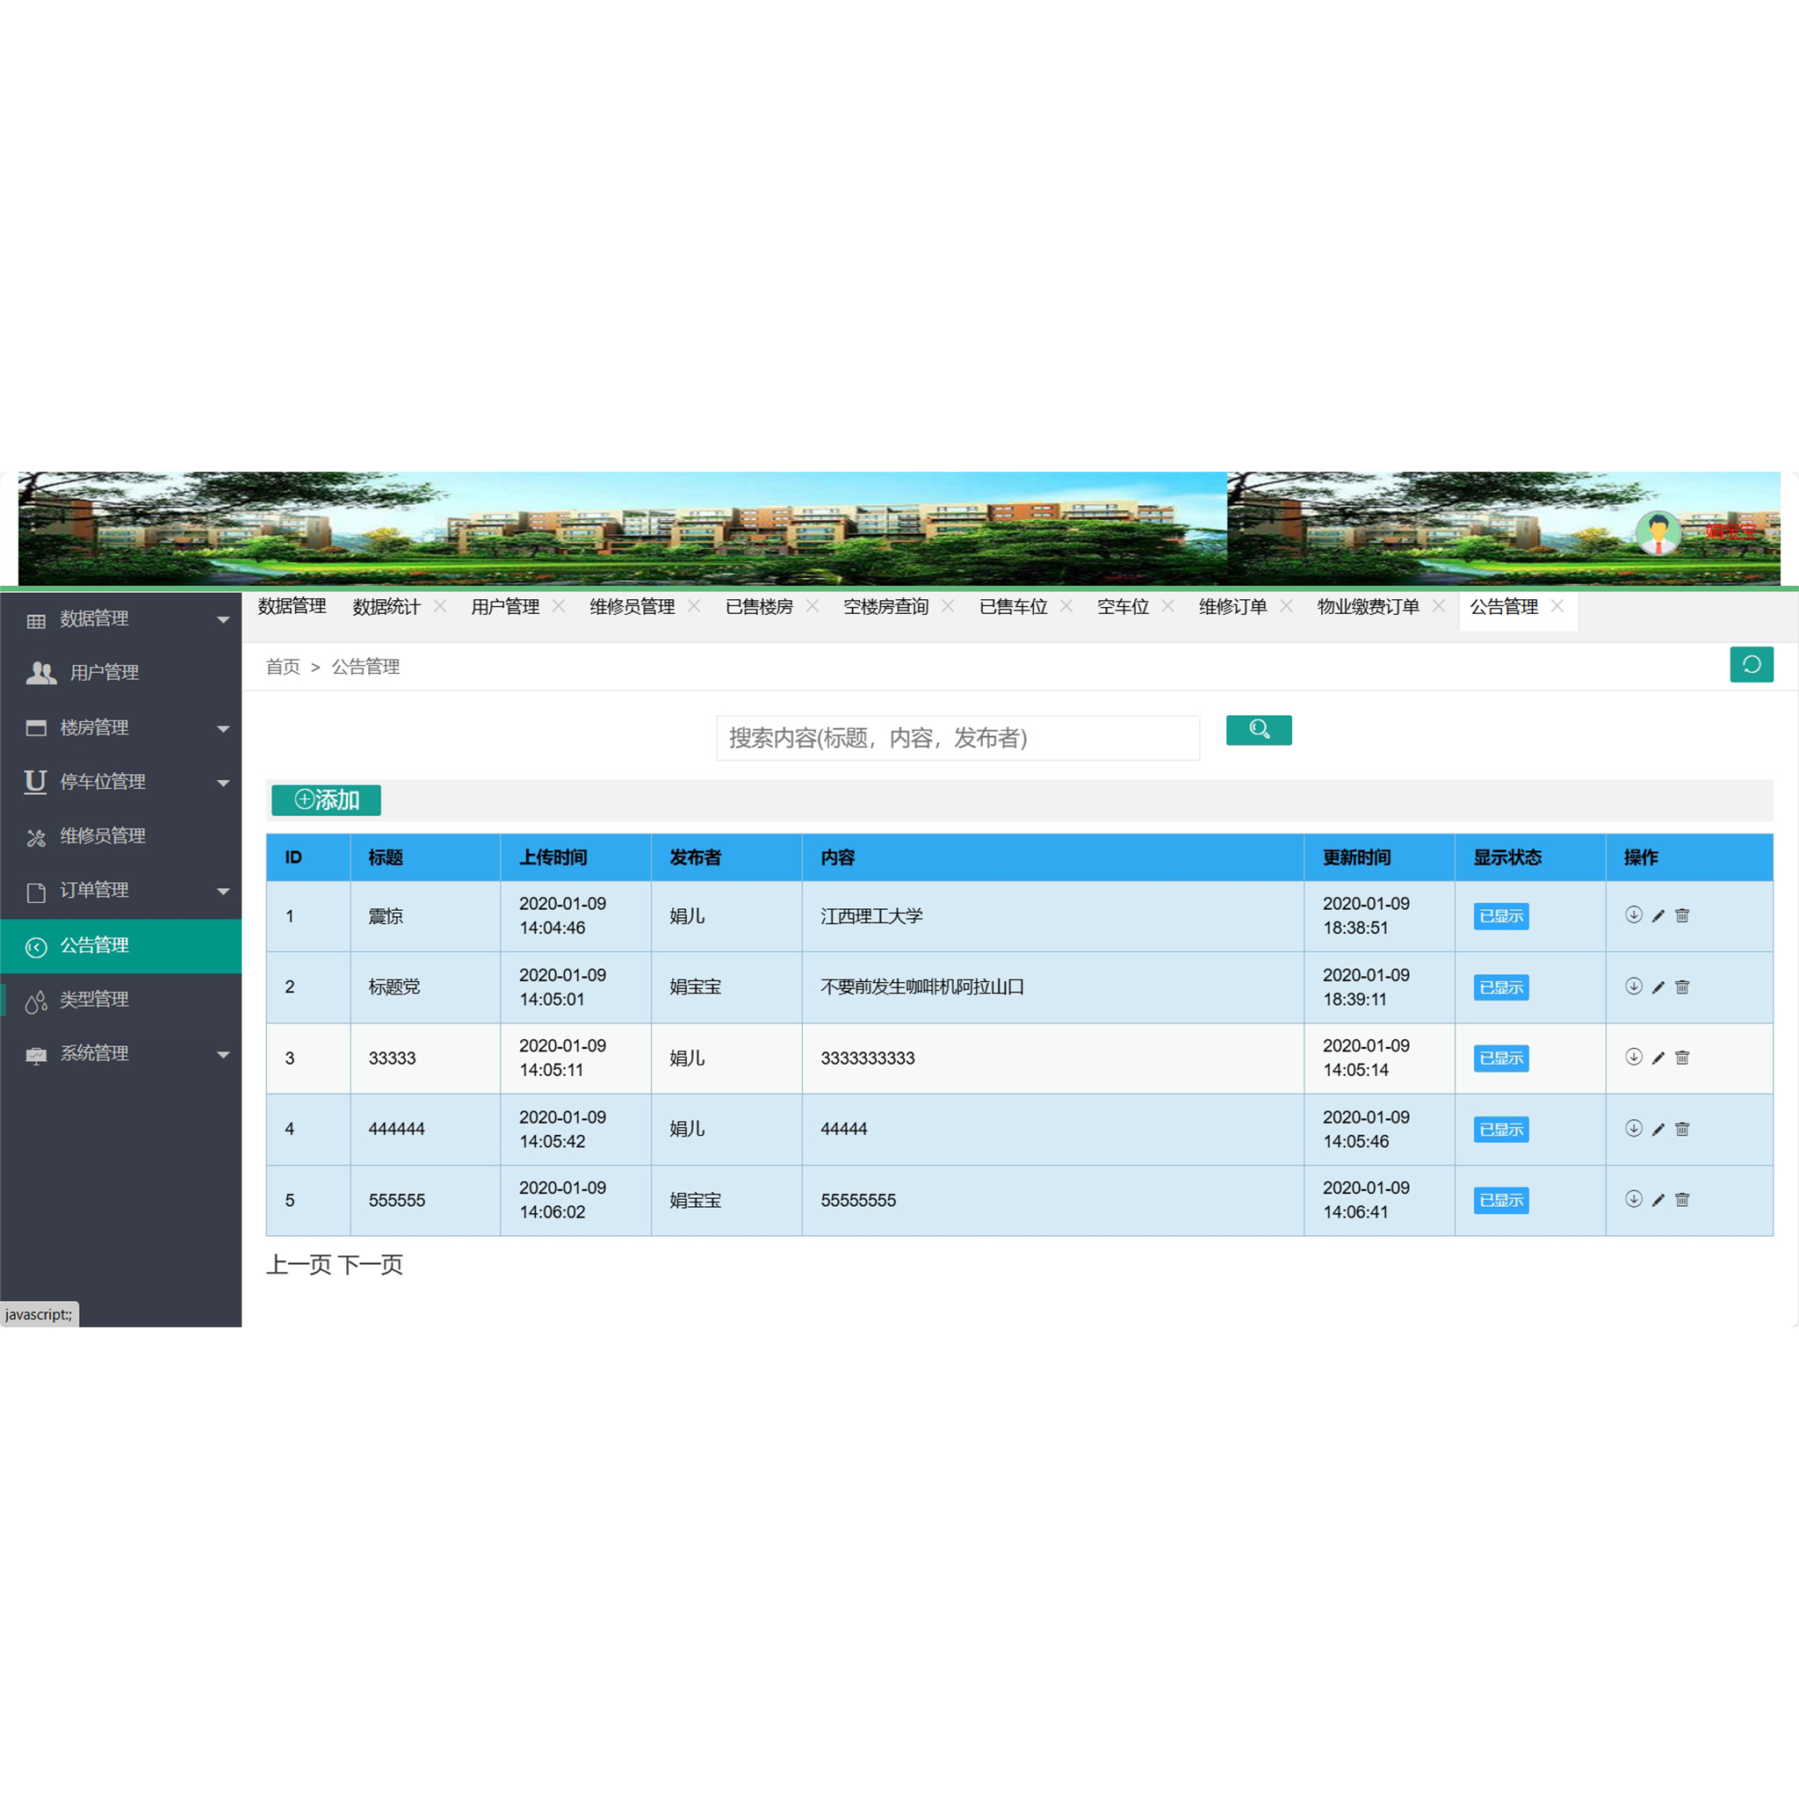Click the 首页 breadcrumb link

coord(283,667)
